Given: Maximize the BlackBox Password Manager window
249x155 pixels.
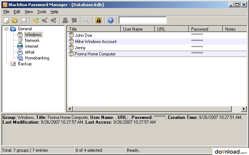Looking at the screenshot, I should (237, 5).
